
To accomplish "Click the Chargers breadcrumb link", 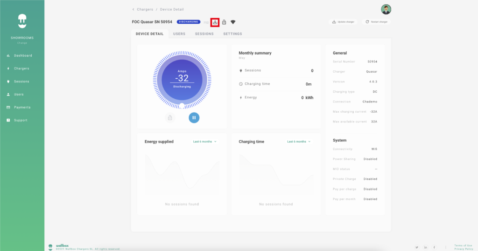I will [145, 9].
